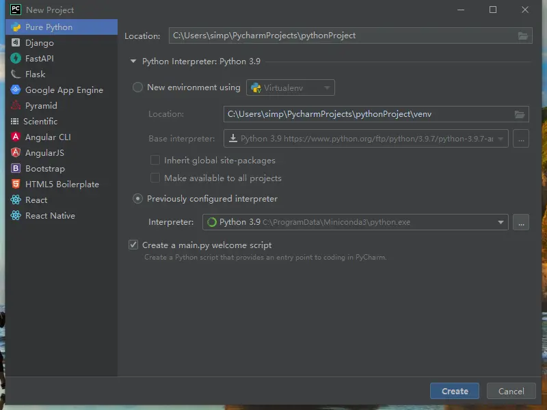Click the venv Location path field

coord(376,114)
